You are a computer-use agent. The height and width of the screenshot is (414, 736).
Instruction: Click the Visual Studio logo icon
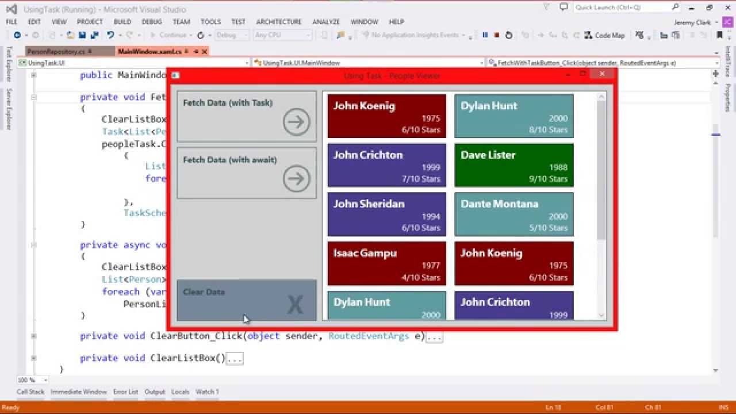11,9
